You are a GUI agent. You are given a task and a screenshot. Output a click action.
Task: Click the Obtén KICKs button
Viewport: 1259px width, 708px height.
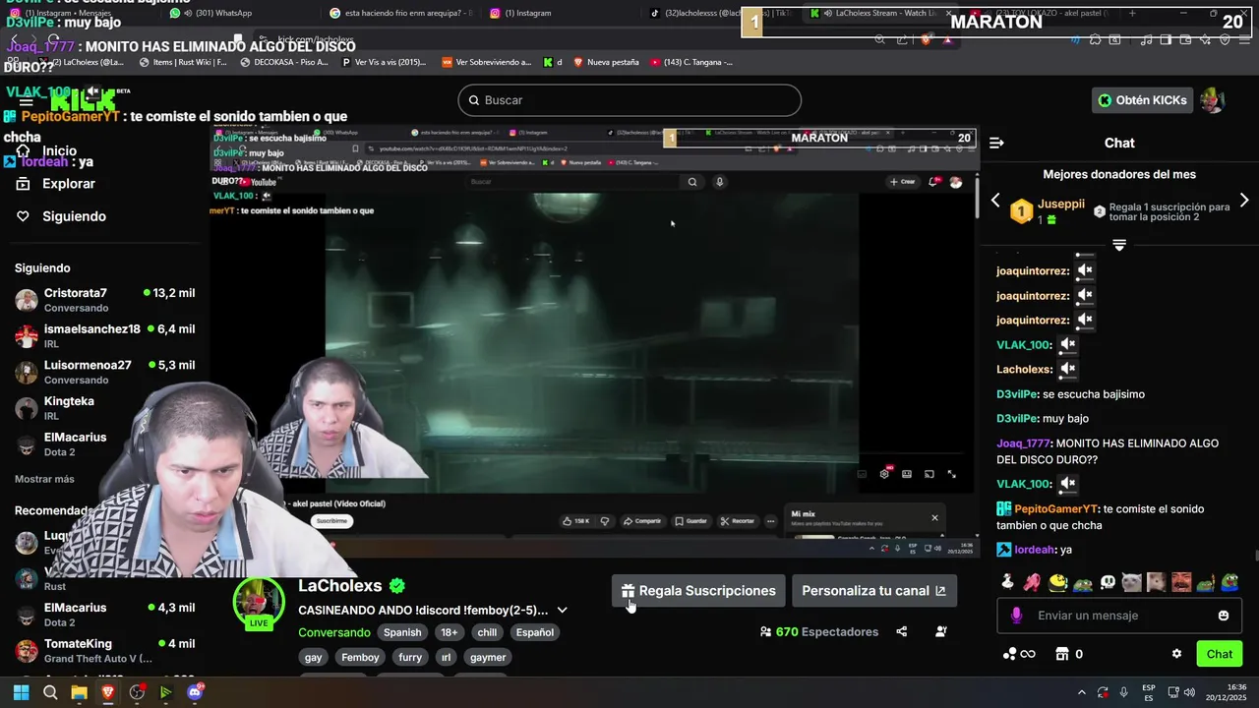(x=1142, y=100)
